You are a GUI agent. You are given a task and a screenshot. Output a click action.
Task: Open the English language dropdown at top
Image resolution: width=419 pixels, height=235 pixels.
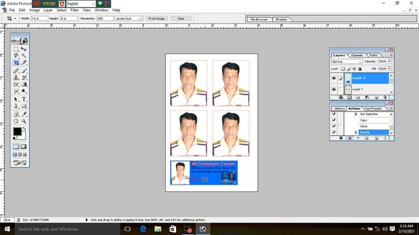(x=81, y=4)
